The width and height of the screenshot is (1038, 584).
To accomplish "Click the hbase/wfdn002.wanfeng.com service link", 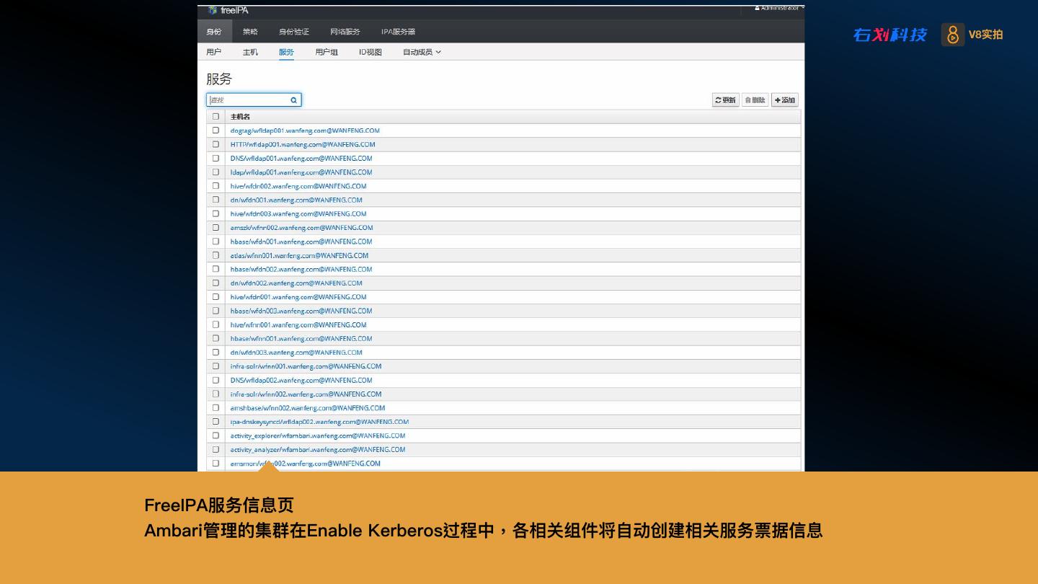I will (301, 269).
